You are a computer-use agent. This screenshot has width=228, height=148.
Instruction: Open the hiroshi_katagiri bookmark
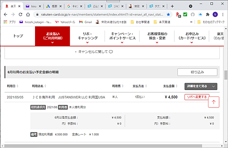pyautogui.click(x=35, y=22)
